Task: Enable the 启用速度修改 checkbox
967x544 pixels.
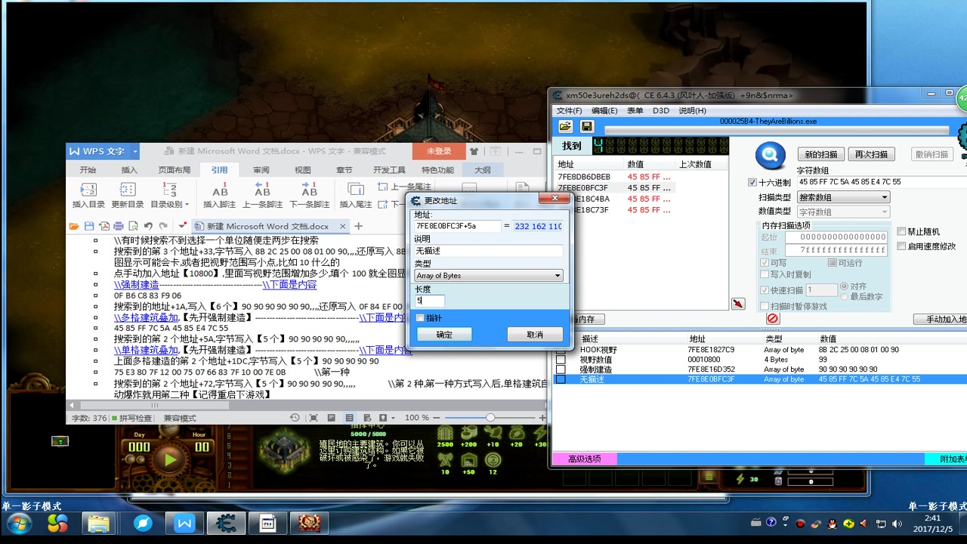Action: [x=901, y=246]
